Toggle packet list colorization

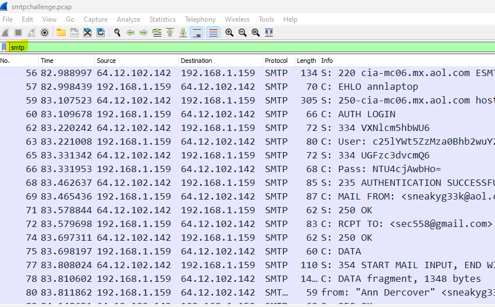213,33
